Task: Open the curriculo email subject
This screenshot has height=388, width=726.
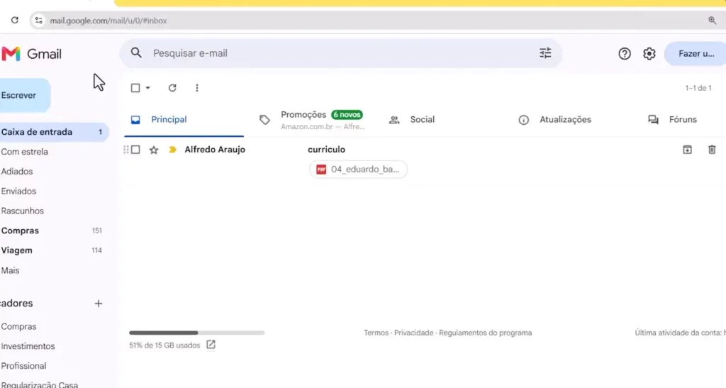Action: click(326, 150)
